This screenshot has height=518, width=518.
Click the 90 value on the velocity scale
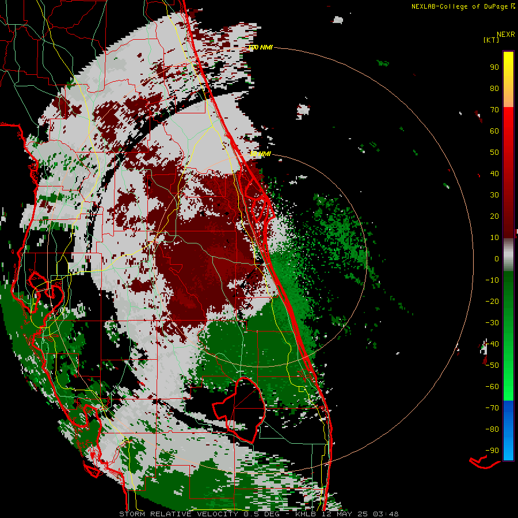pos(494,67)
